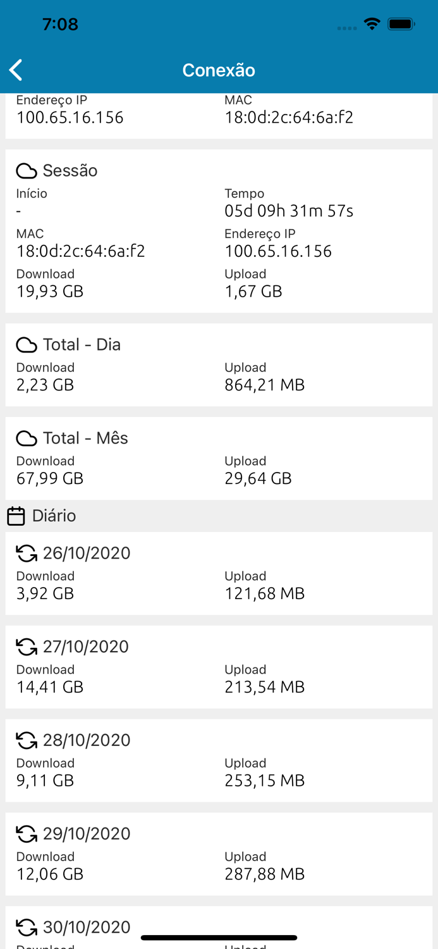Tap the cloud icon beside Sessão
The width and height of the screenshot is (438, 949).
tap(27, 171)
